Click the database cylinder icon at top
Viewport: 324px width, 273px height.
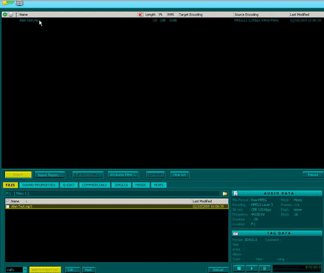20,3
